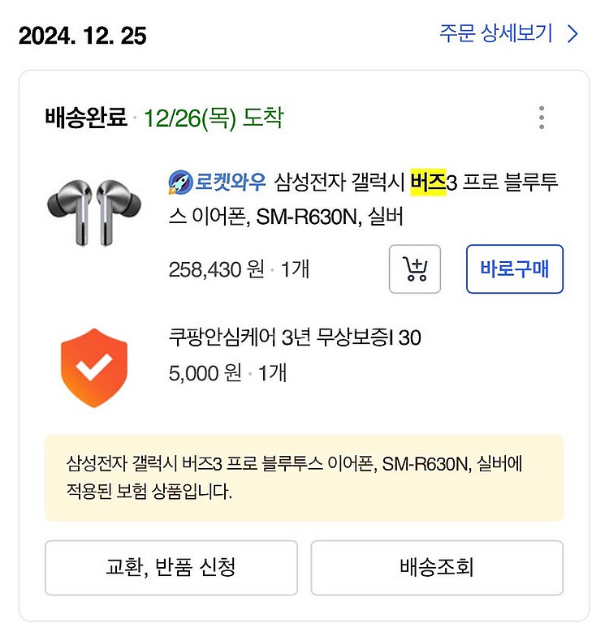609x636 pixels.
Task: Click the chevron beside 주문 상세보기
Action: [572, 34]
